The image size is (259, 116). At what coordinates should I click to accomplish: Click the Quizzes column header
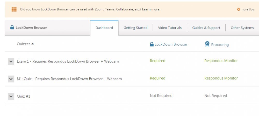point(24,44)
